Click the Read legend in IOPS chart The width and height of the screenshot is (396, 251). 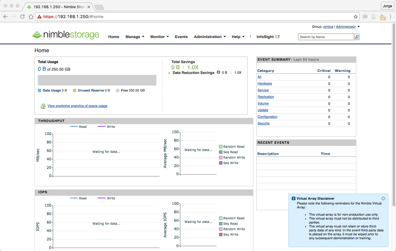[x=78, y=198]
